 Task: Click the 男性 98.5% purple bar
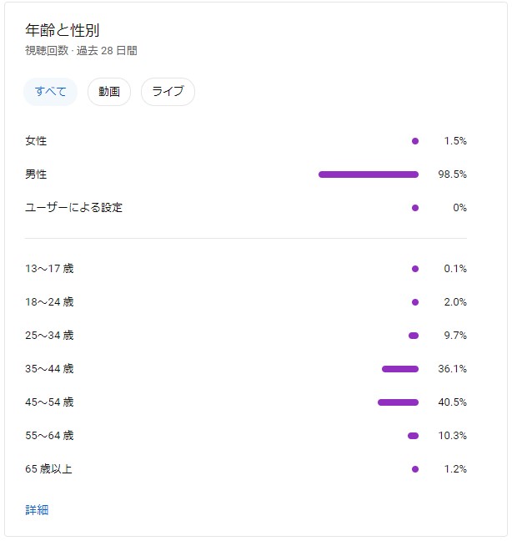coord(369,174)
